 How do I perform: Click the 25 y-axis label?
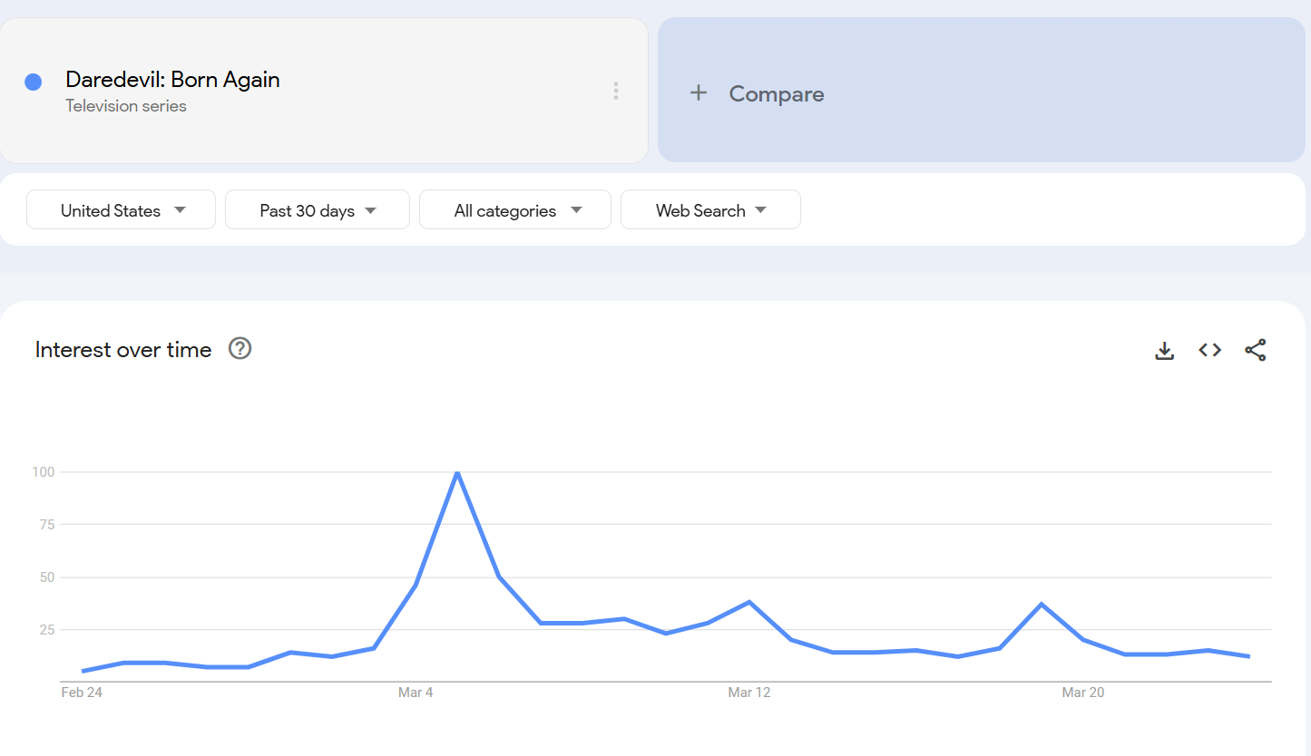pyautogui.click(x=47, y=630)
